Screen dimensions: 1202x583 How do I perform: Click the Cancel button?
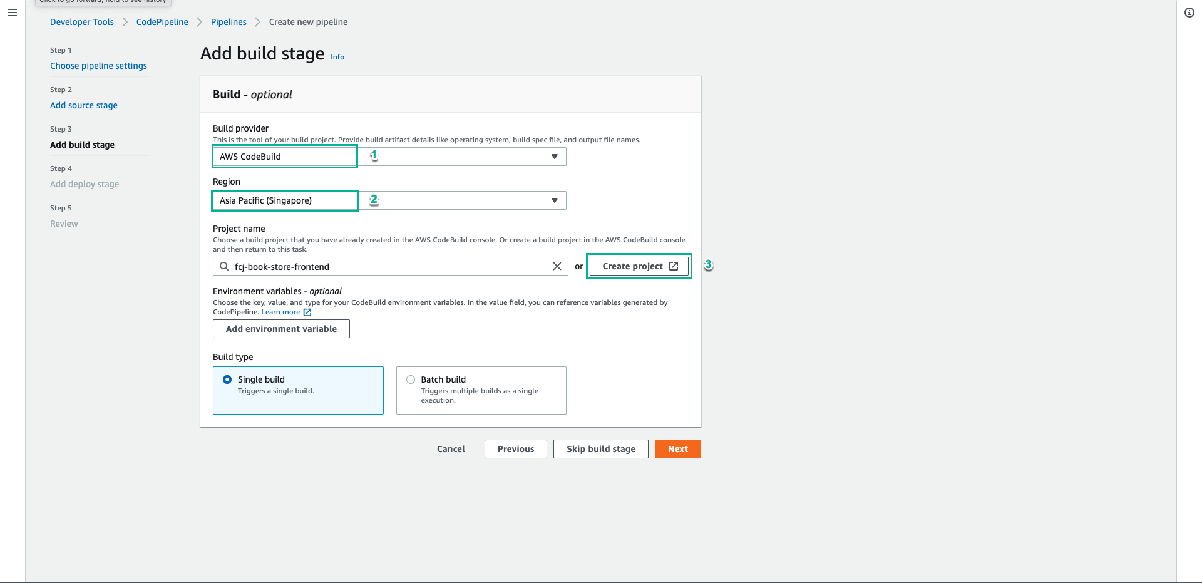click(451, 449)
